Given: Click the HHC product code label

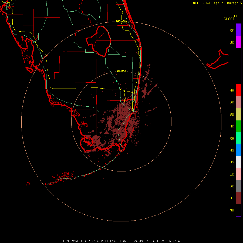Looking at the screenshot, I should click(237, 16).
